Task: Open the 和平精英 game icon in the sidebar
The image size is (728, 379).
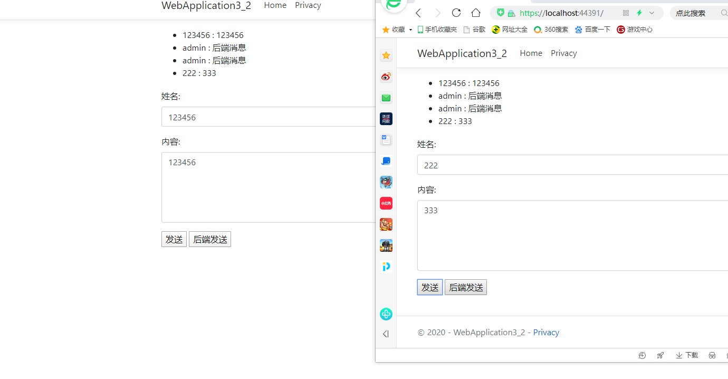Action: coord(386,245)
